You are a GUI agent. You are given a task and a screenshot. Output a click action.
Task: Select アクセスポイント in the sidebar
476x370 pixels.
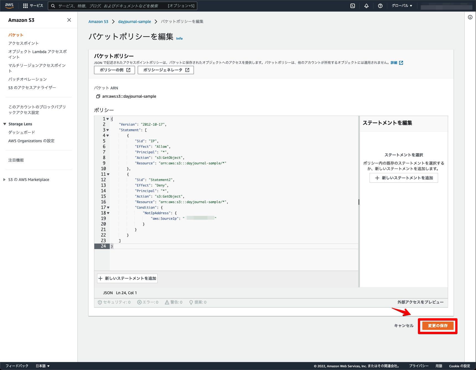coord(24,43)
